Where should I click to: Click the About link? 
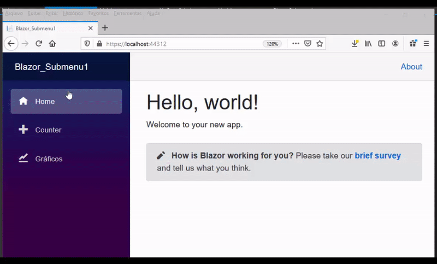pyautogui.click(x=411, y=67)
